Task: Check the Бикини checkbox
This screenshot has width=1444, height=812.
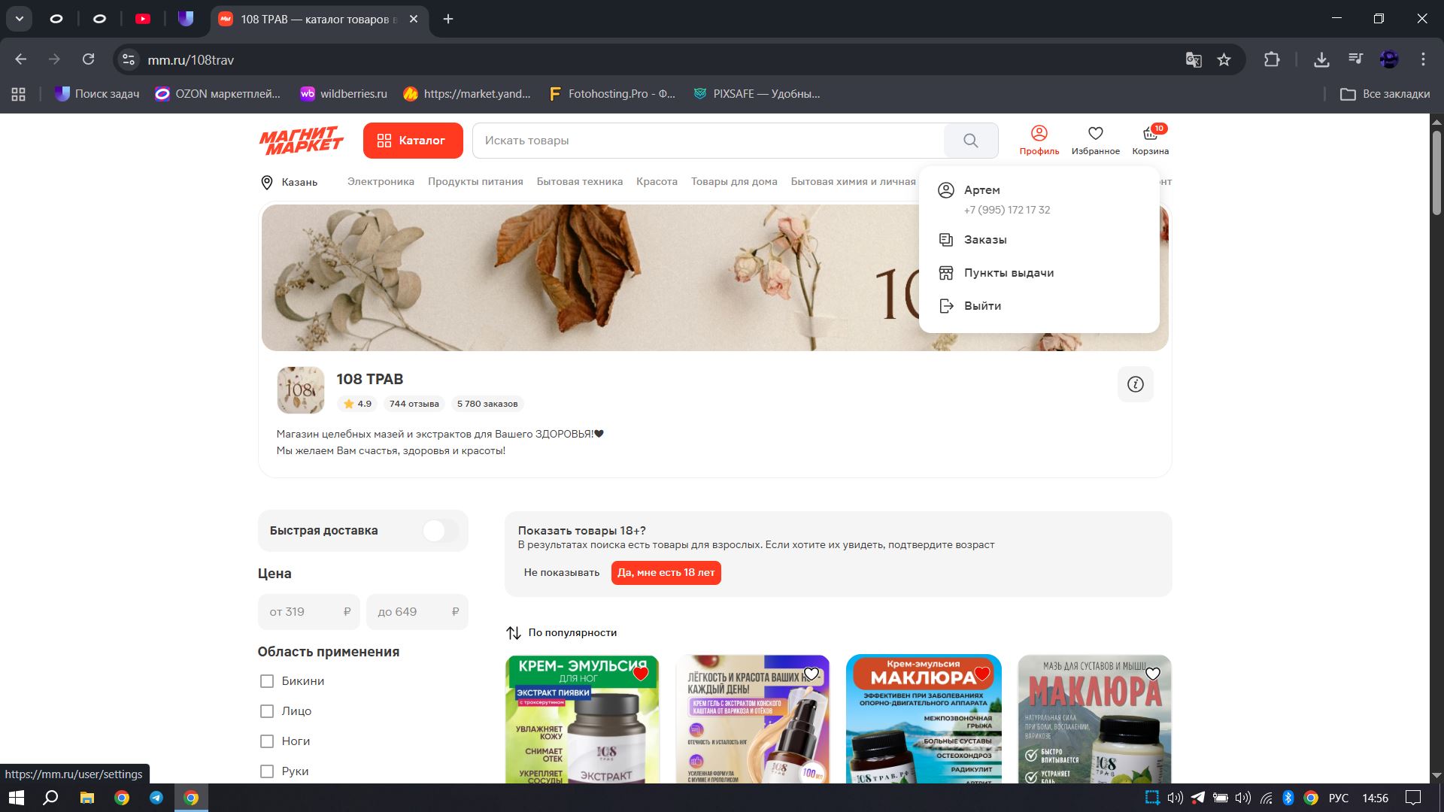Action: click(267, 681)
